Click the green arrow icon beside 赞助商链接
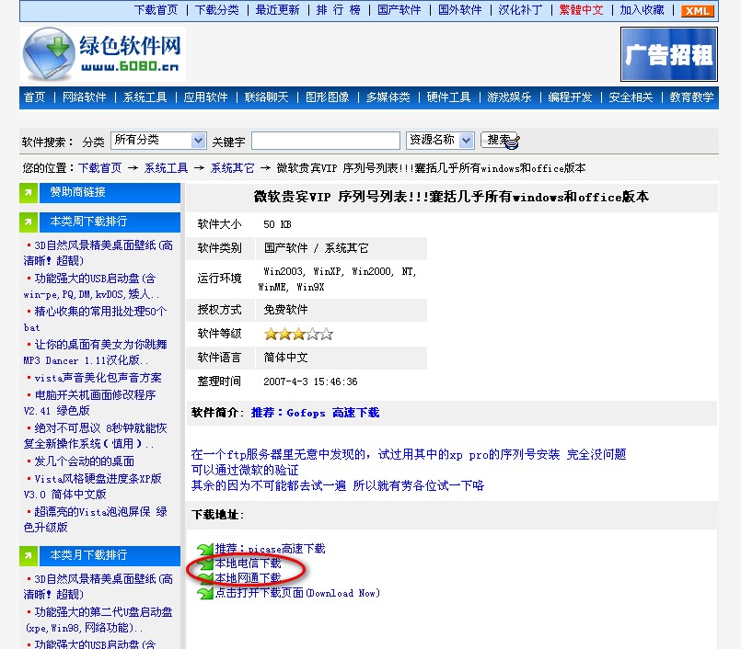This screenshot has height=649, width=741. (29, 192)
